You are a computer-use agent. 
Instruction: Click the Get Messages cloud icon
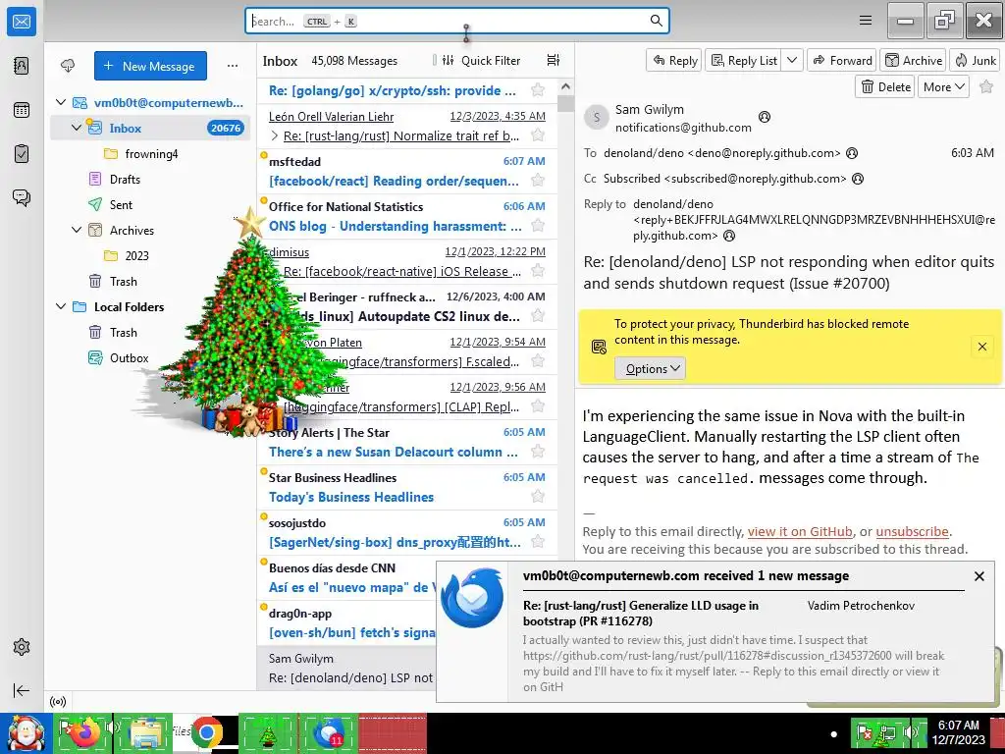[x=68, y=66]
